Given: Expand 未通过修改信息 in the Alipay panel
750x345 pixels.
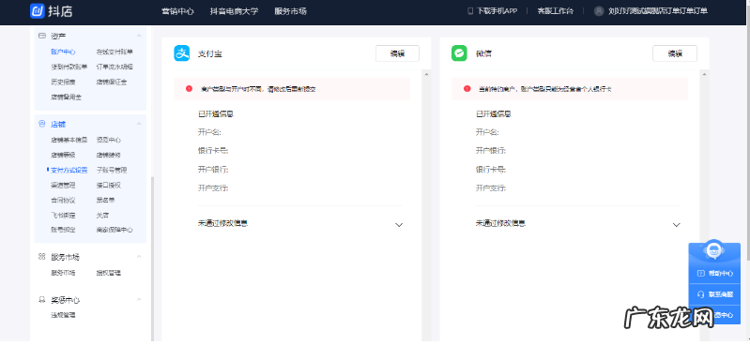Looking at the screenshot, I should pyautogui.click(x=399, y=225).
